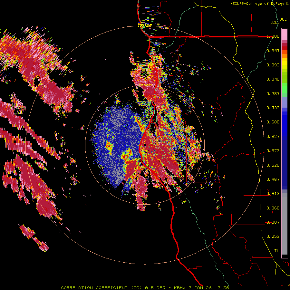
Task: Click the CORRELATION COEFFICIENT caption at bottom
Action: click(x=145, y=288)
